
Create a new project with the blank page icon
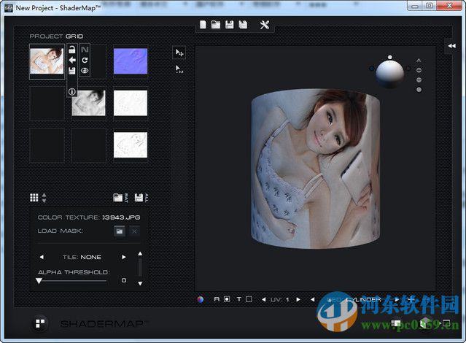click(x=203, y=25)
